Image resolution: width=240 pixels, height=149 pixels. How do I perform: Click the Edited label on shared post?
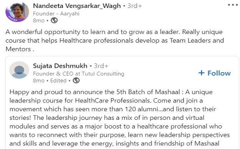tap(58, 80)
